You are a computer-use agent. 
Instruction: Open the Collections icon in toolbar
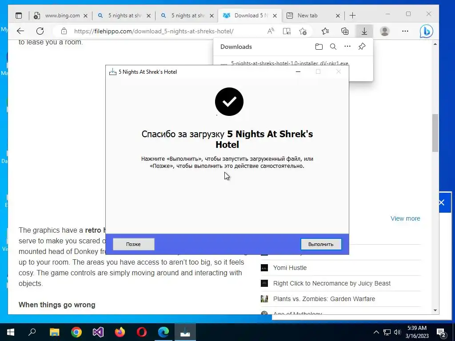[345, 31]
